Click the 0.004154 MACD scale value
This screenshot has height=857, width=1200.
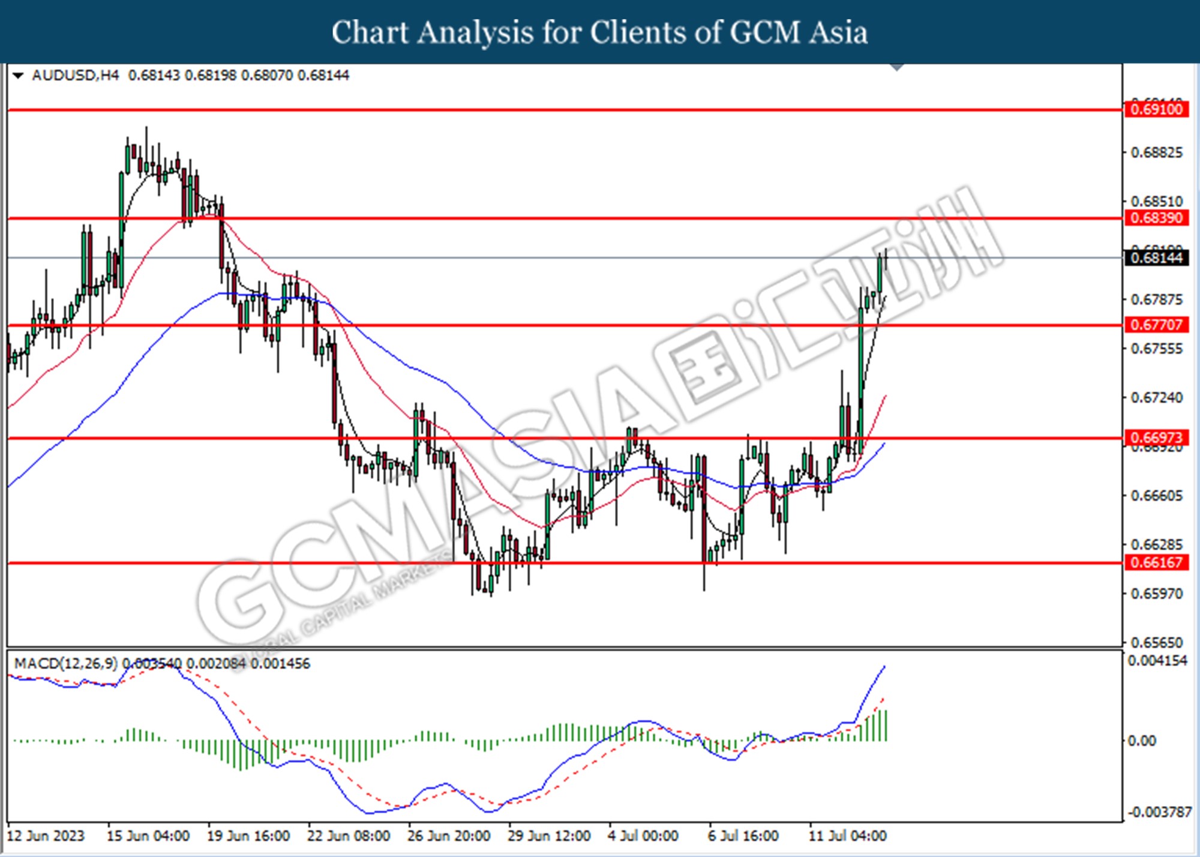tap(1158, 661)
